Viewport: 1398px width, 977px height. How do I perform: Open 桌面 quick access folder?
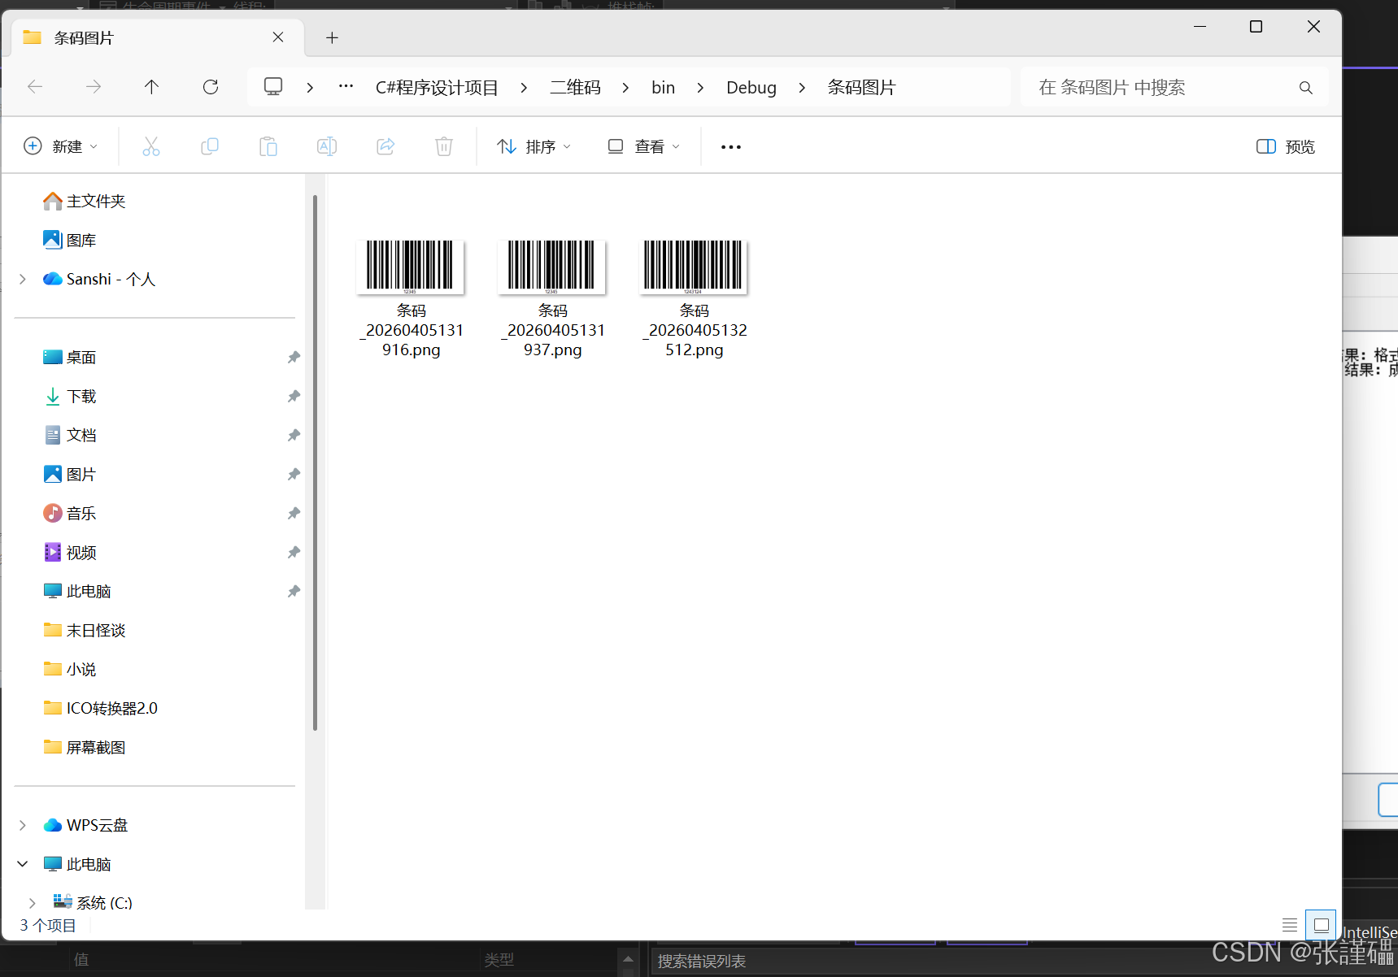tap(70, 357)
